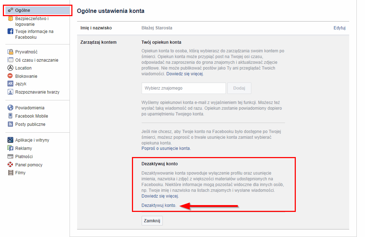Open Facebook Mobile settings
365x237 pixels.
[32, 116]
